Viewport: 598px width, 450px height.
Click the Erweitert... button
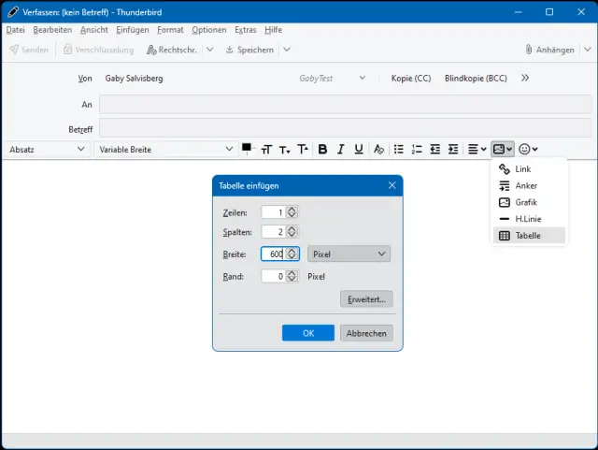pos(366,299)
